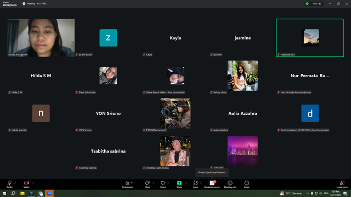The image size is (351, 197).
Task: Open the Apps icon
Action: click(195, 184)
